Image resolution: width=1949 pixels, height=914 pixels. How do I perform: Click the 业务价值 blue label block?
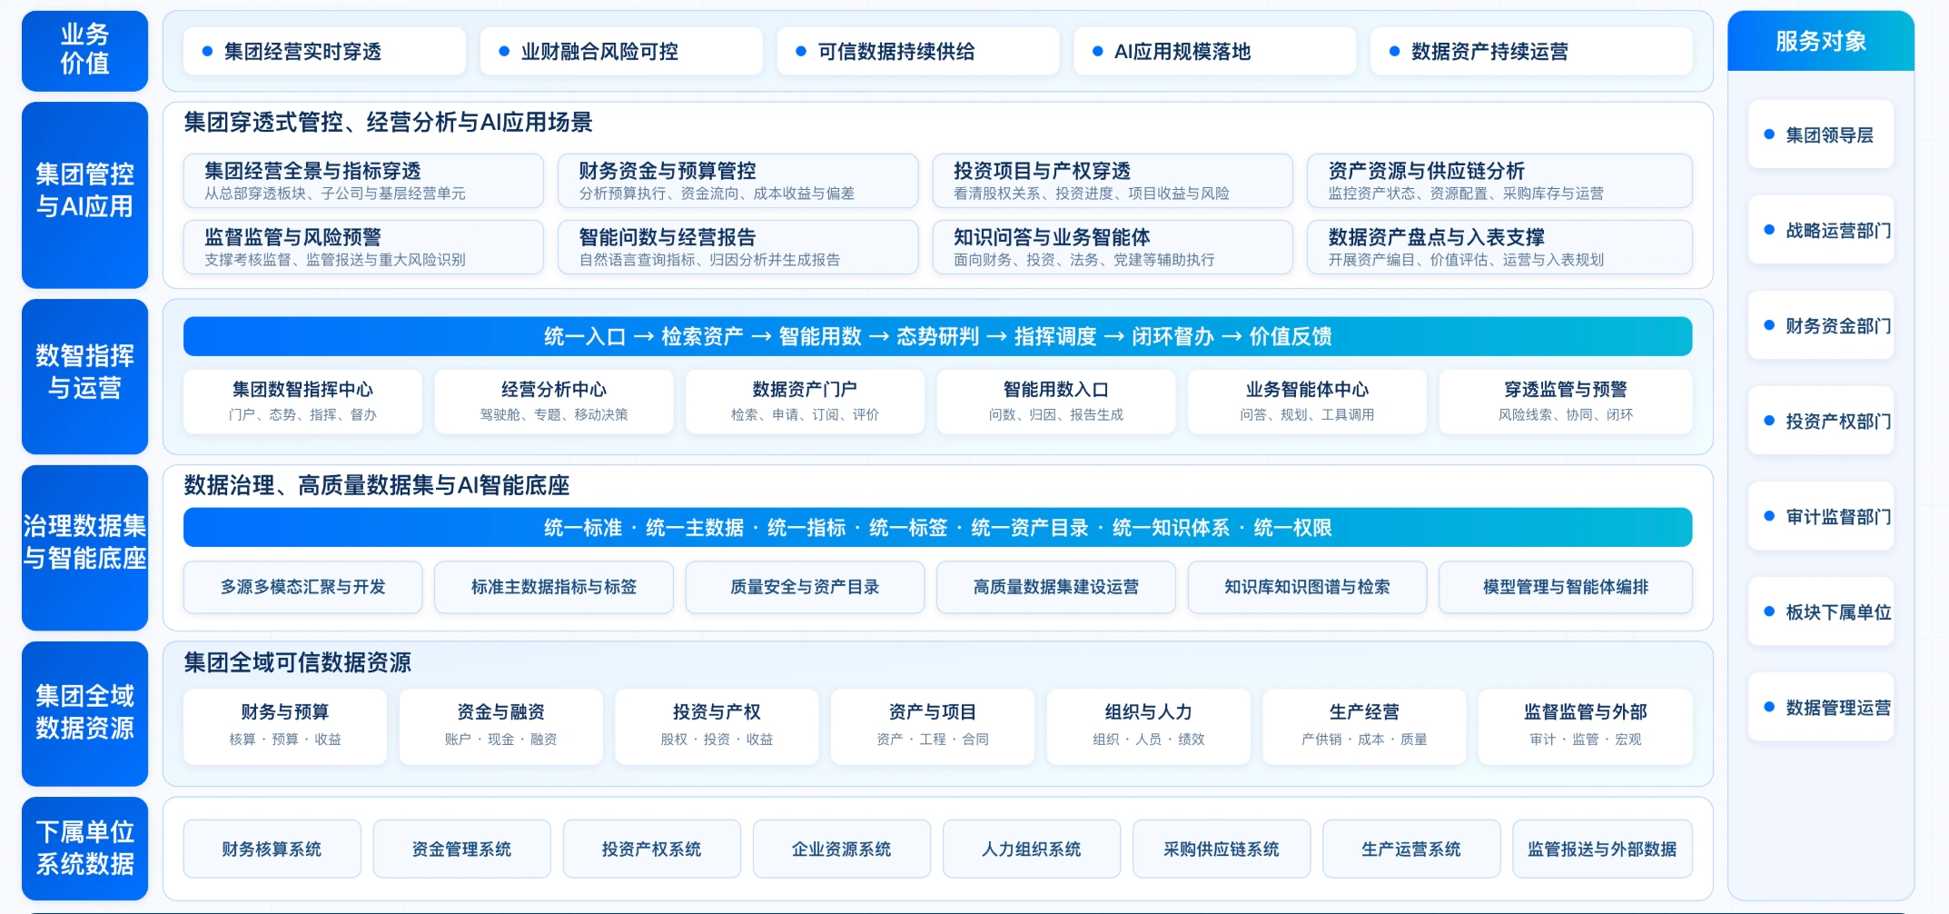[x=84, y=51]
